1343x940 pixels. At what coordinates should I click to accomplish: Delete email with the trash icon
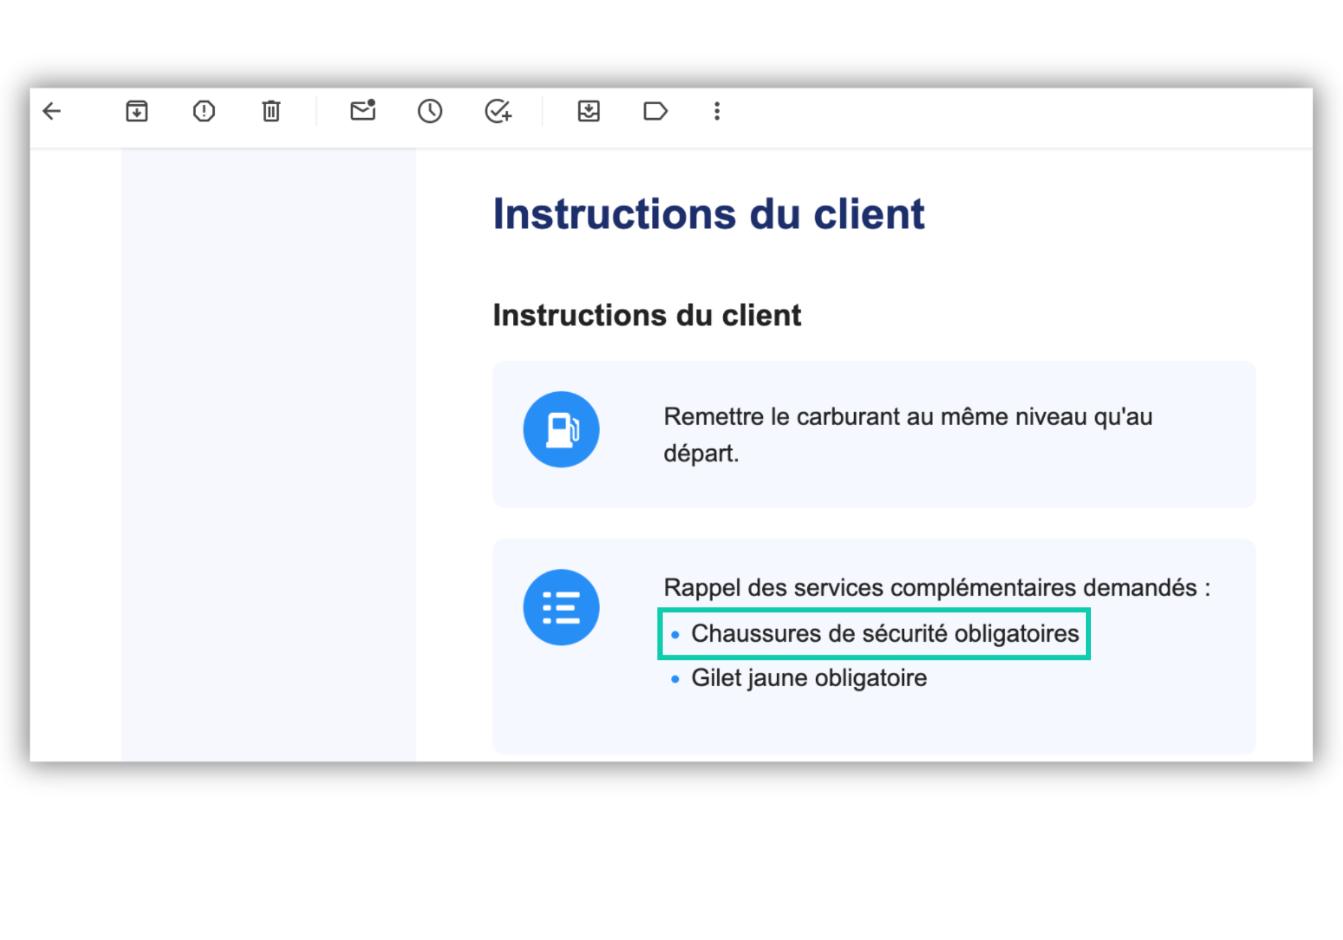[x=271, y=111]
